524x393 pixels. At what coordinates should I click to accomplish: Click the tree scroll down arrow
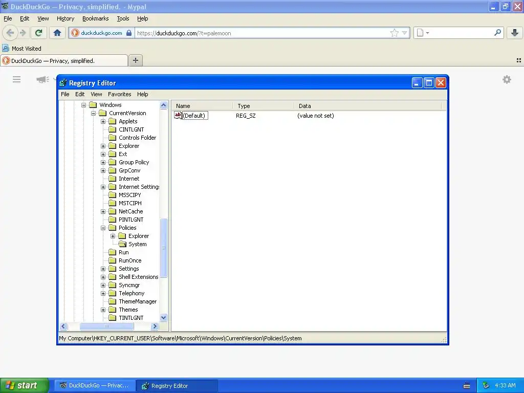163,318
